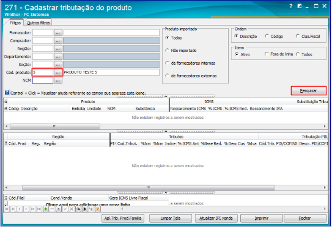Viewport: 332px width, 227px height.
Task: Open column chooser icon beside Cód. Prod header
Action: point(6,143)
